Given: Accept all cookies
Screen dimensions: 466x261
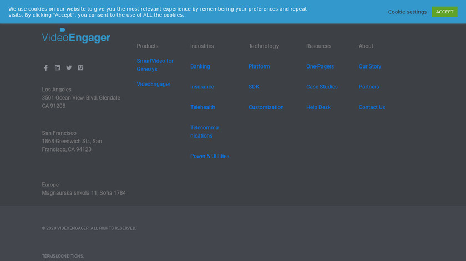Looking at the screenshot, I should click(444, 12).
